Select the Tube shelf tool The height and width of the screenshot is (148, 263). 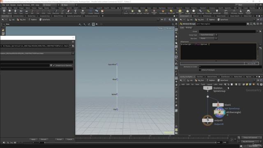[15, 12]
